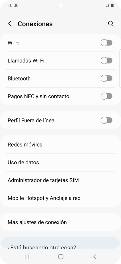Tap the clock in status bar
This screenshot has width=121, height=264.
[13, 5]
